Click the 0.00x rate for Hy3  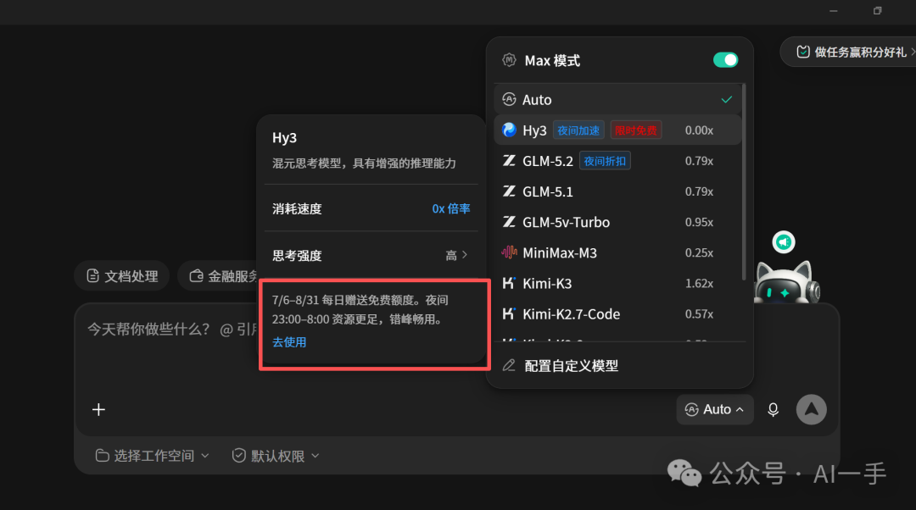(x=699, y=130)
